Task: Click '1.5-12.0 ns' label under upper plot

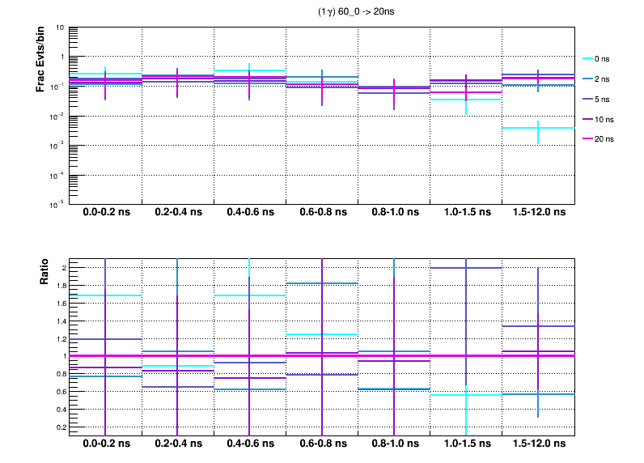Action: (538, 213)
